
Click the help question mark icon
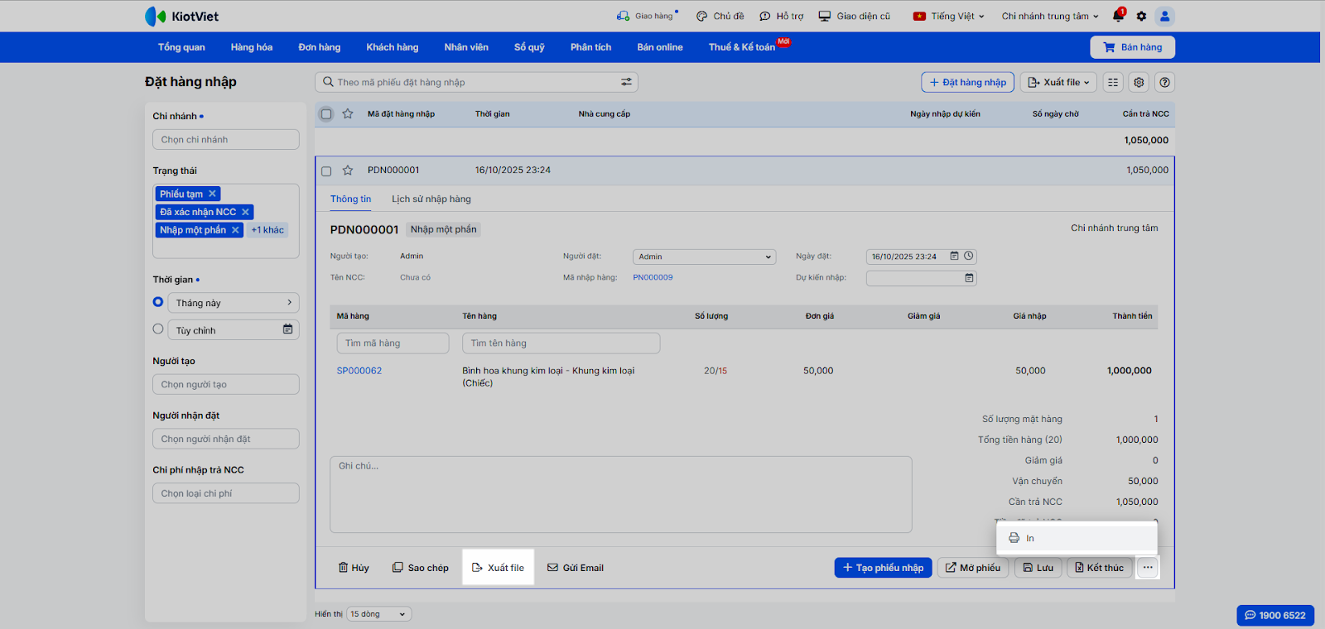(1165, 82)
